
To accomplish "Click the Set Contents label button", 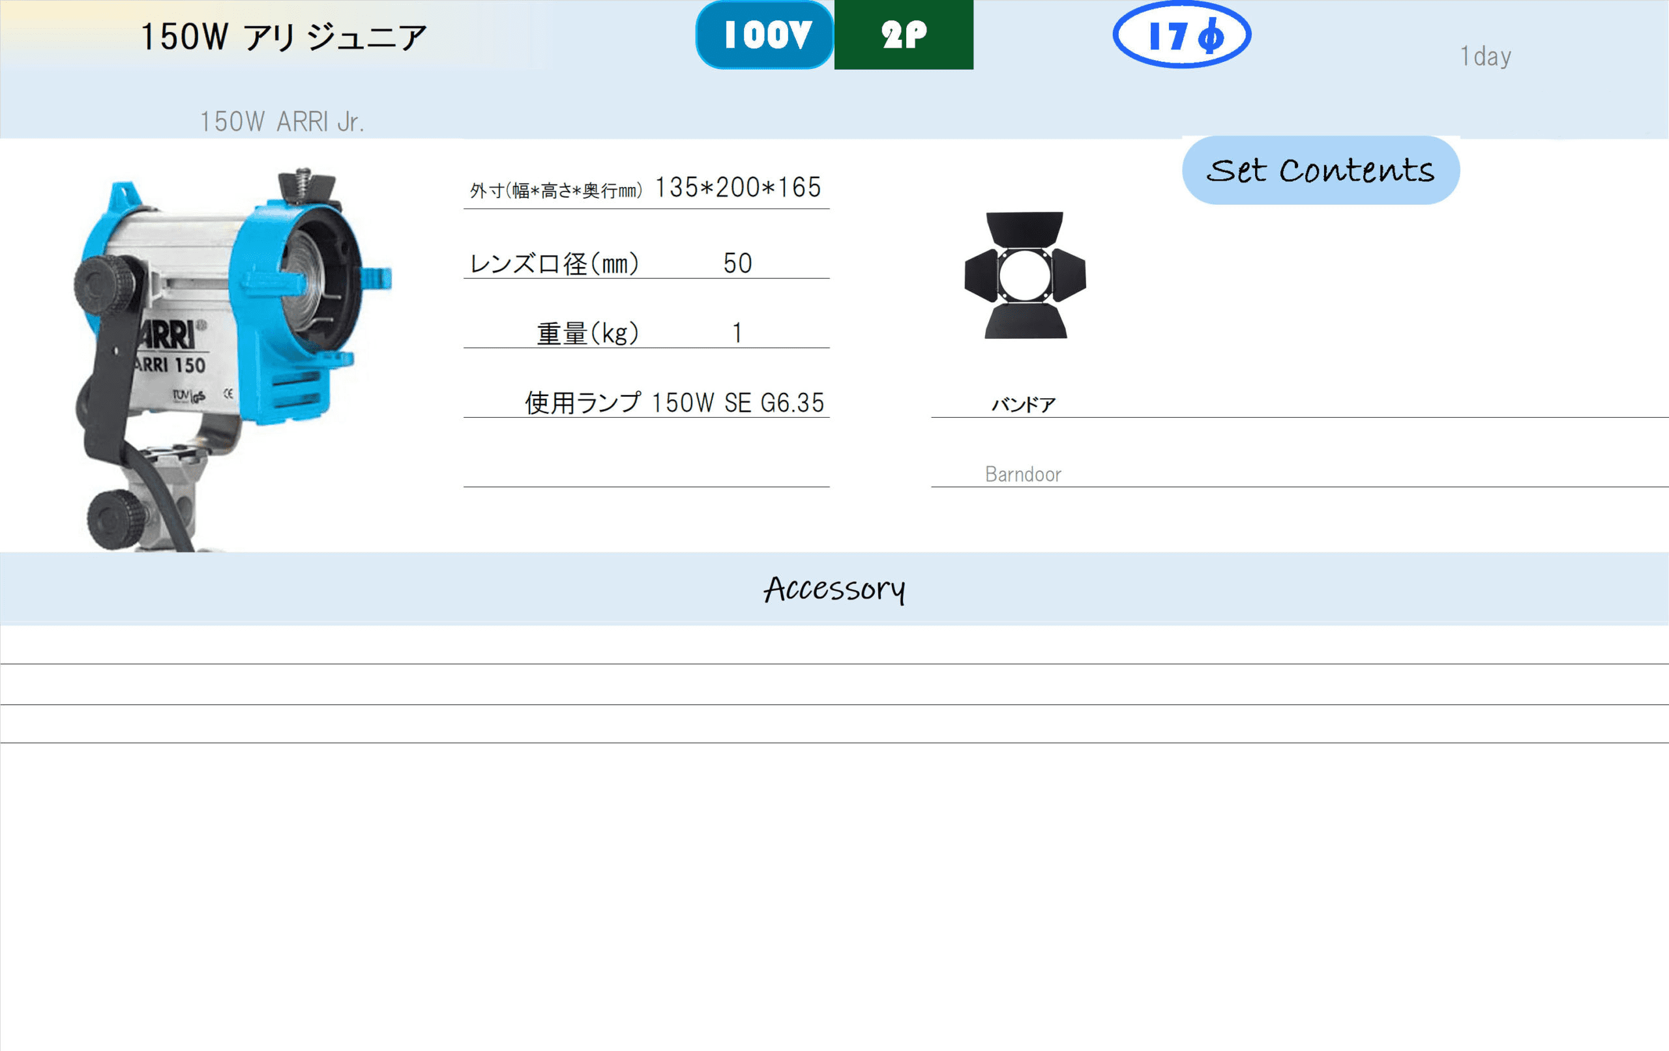I will (1321, 171).
